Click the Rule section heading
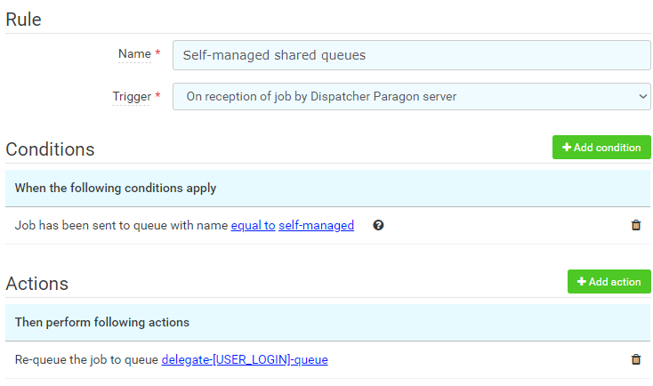The width and height of the screenshot is (653, 386). point(24,19)
